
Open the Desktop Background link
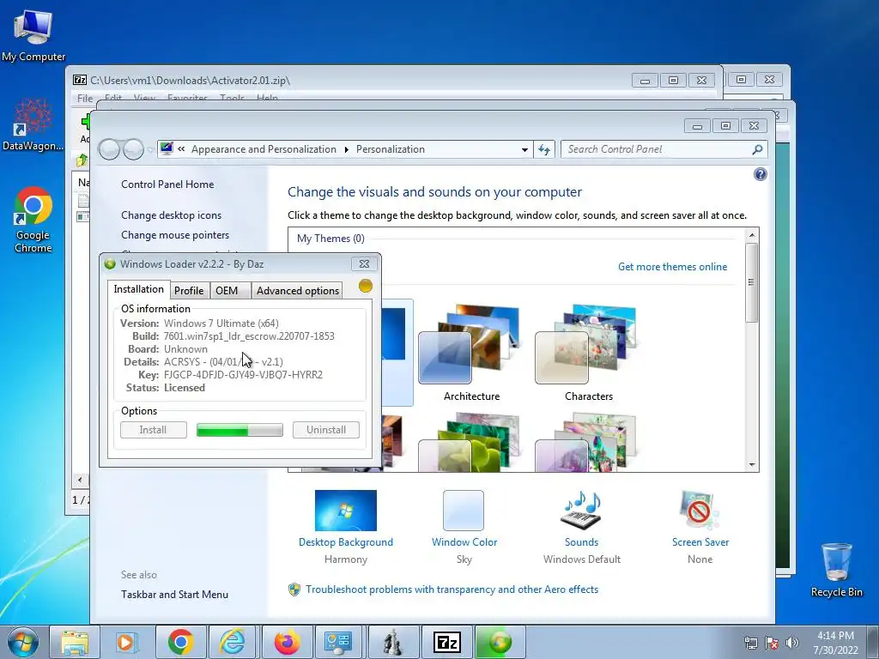tap(345, 542)
